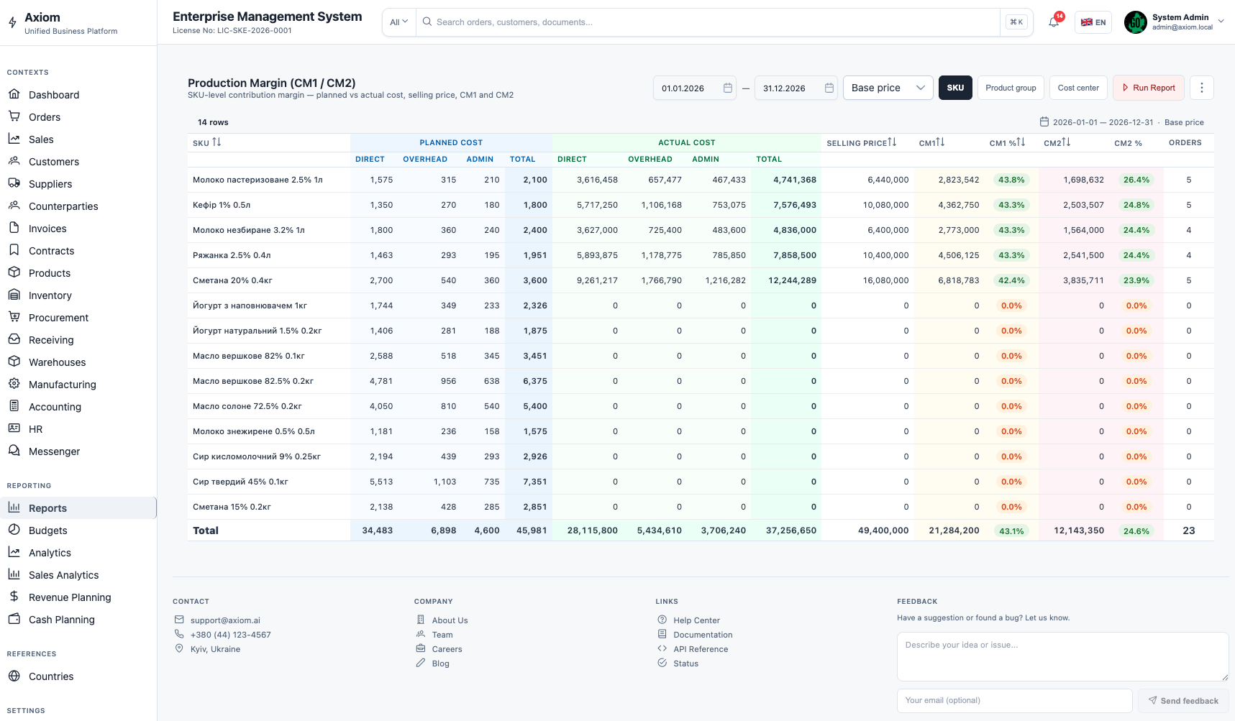Open the Base price dropdown
This screenshot has width=1235, height=721.
point(888,88)
